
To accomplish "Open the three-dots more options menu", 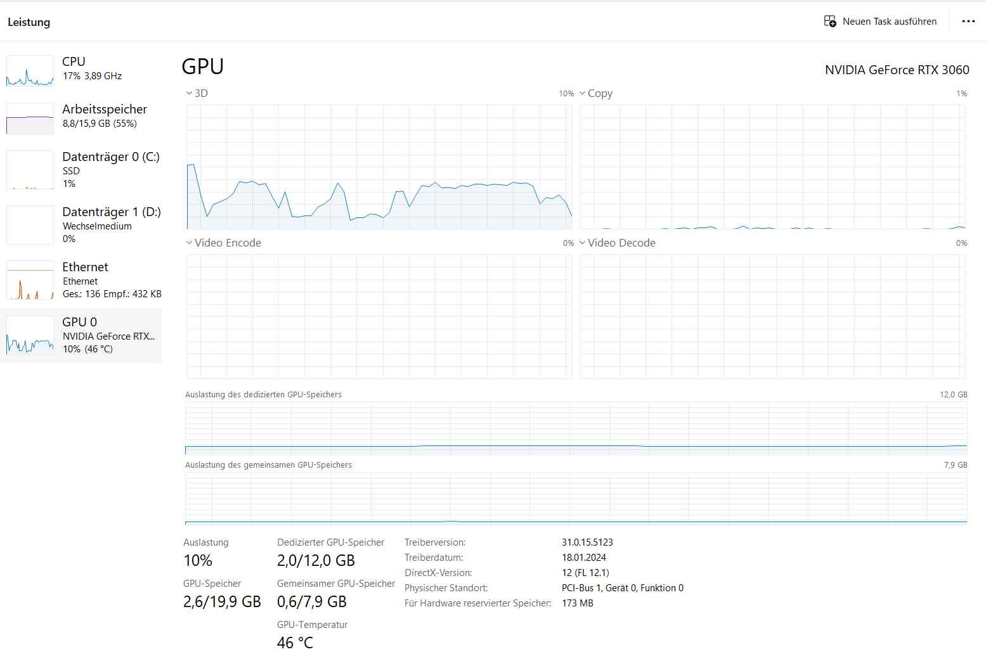I will (968, 22).
